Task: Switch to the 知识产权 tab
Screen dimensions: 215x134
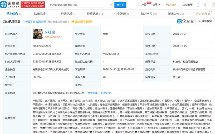Action: [x=149, y=14]
